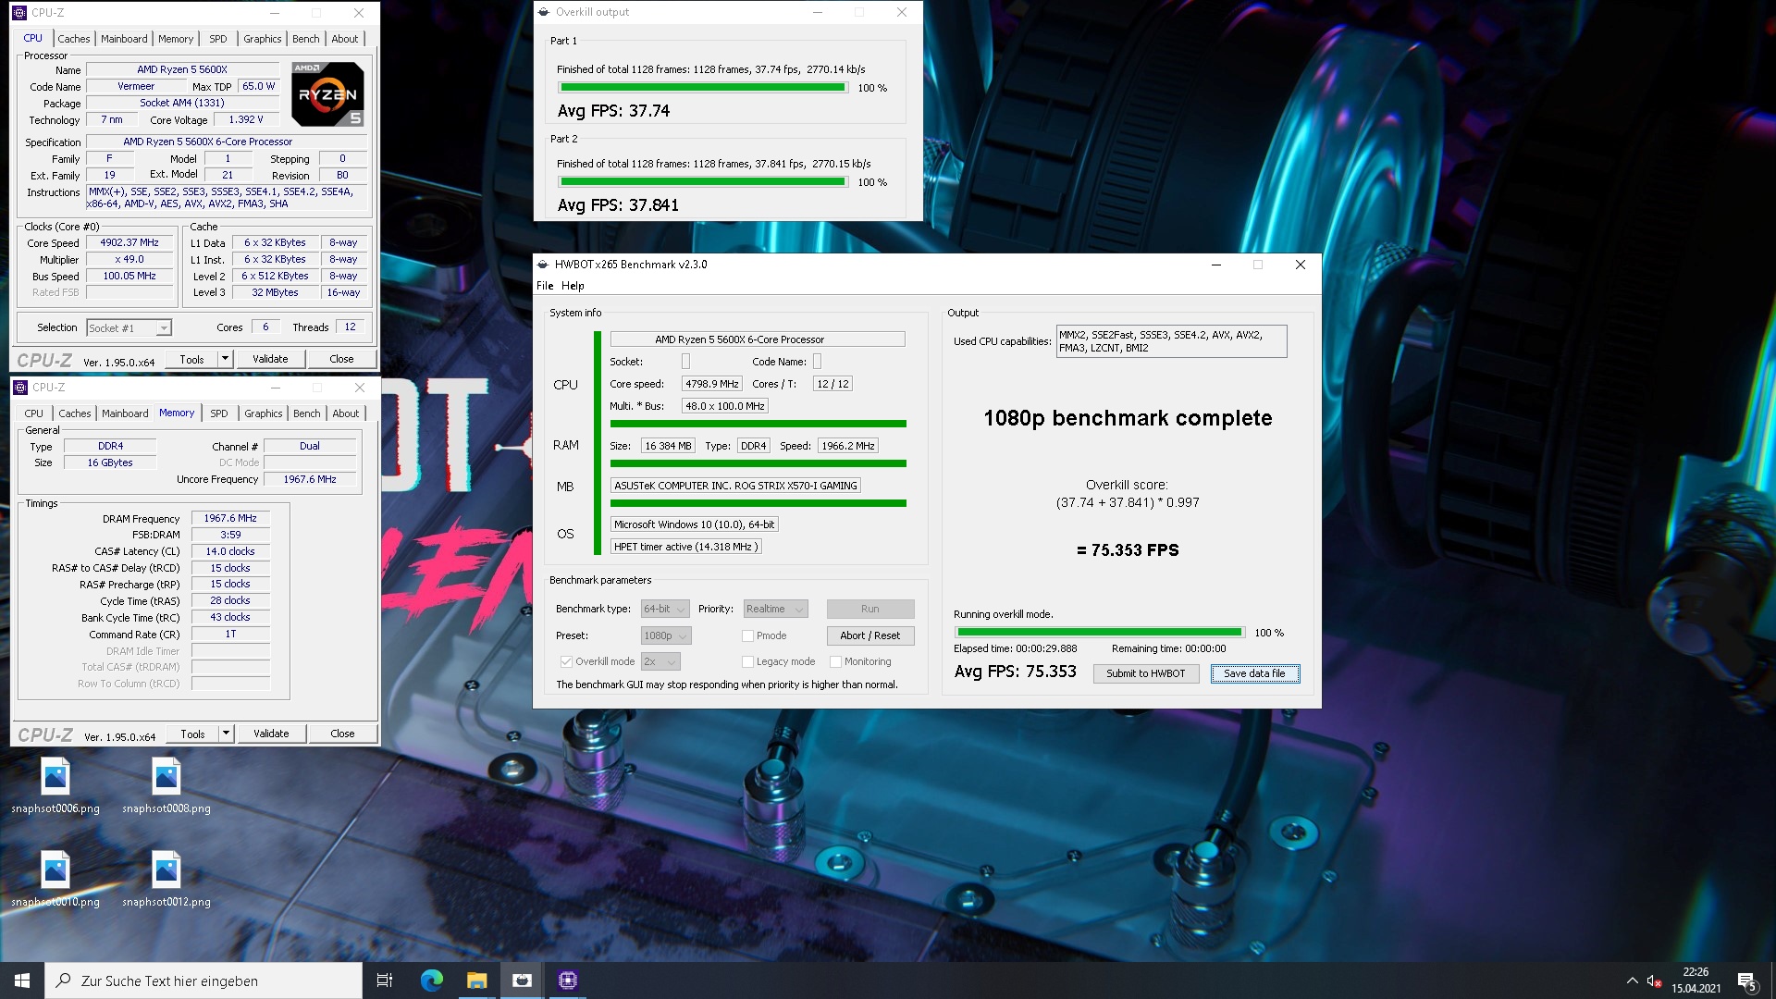Click Submit to HWBOT button
Viewport: 1776px width, 999px height.
pyautogui.click(x=1145, y=673)
